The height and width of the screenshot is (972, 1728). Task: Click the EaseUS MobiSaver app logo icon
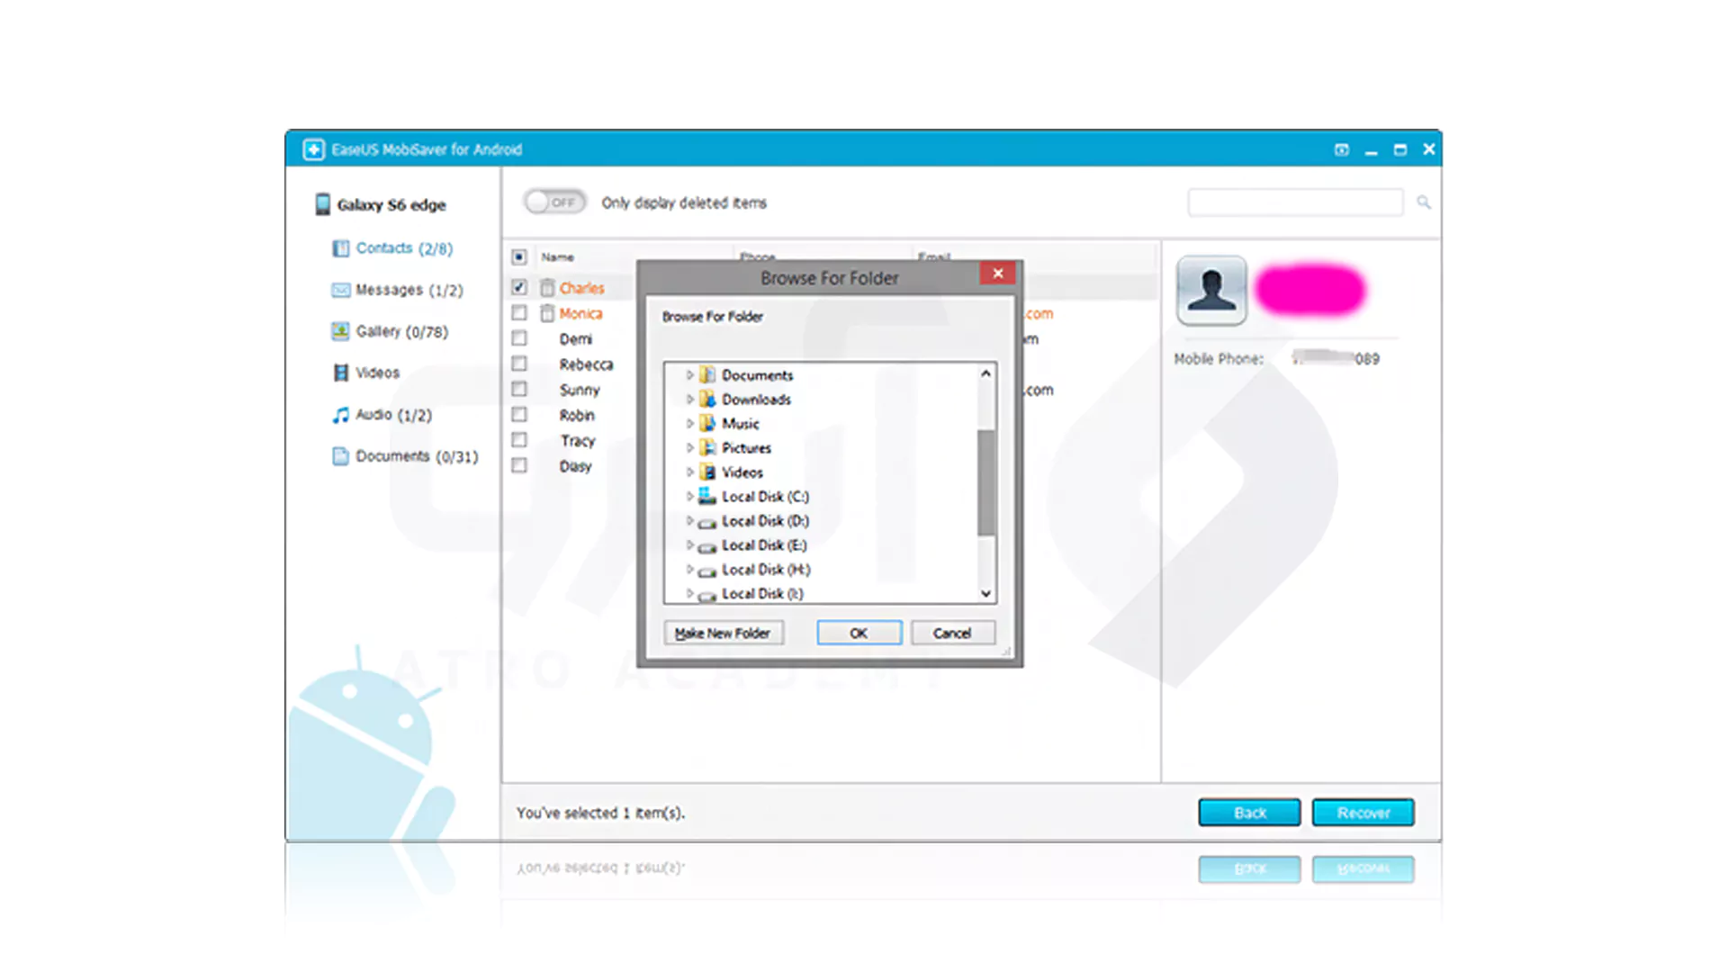click(313, 149)
